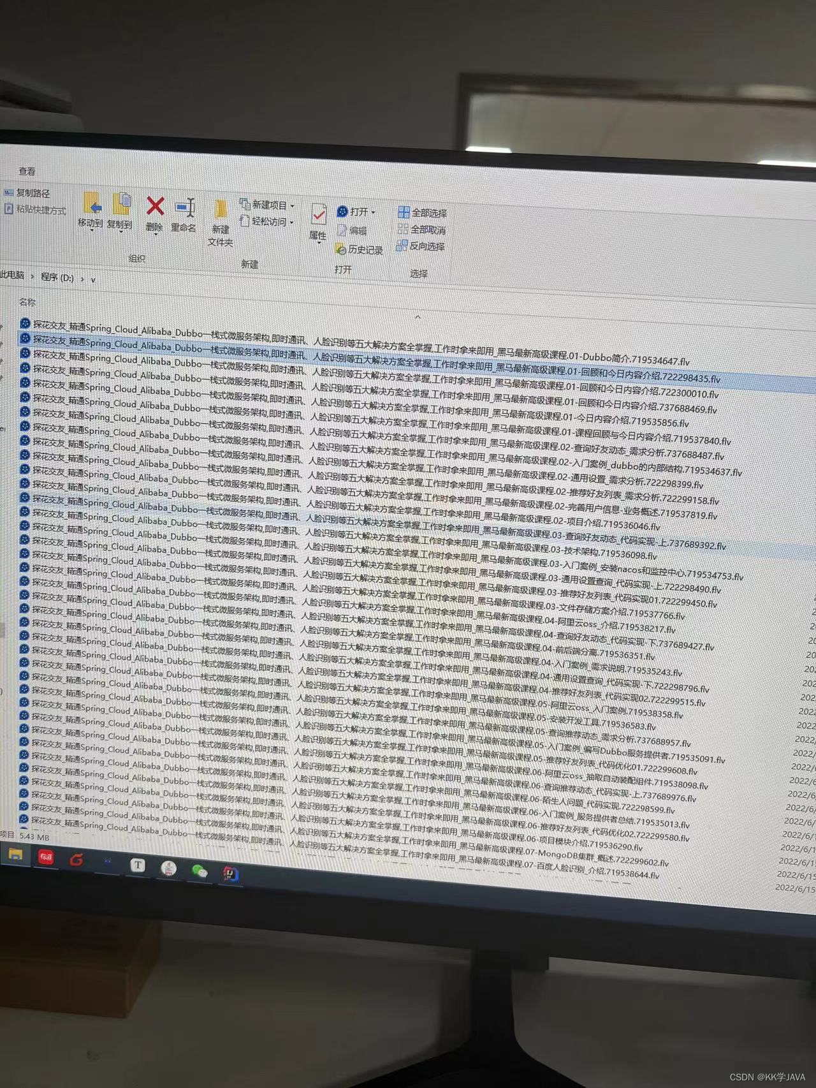The image size is (816, 1088).
Task: Select file 02-完善用户信息_业务概述.719537819.flv
Action: (368, 490)
